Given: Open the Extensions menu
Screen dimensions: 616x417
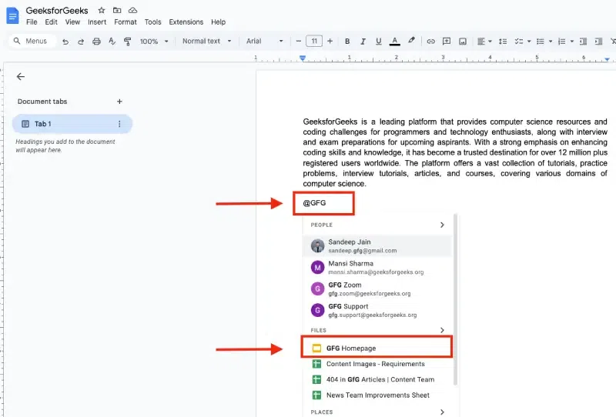Looking at the screenshot, I should [x=186, y=22].
